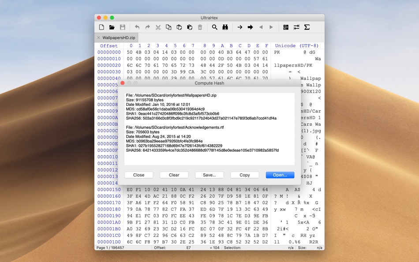Click 'Date Modified: Jan 10, 2016' line
Screen dimensions: 419x262
[158, 105]
